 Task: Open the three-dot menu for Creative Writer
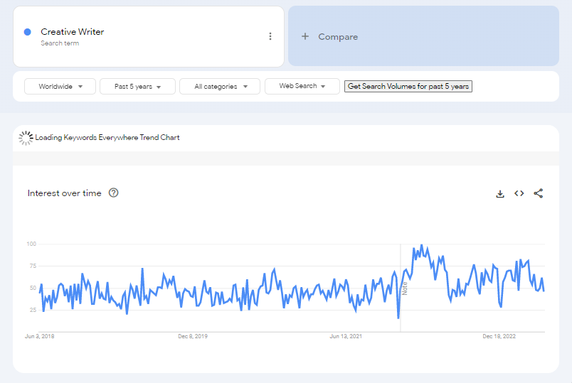[270, 36]
